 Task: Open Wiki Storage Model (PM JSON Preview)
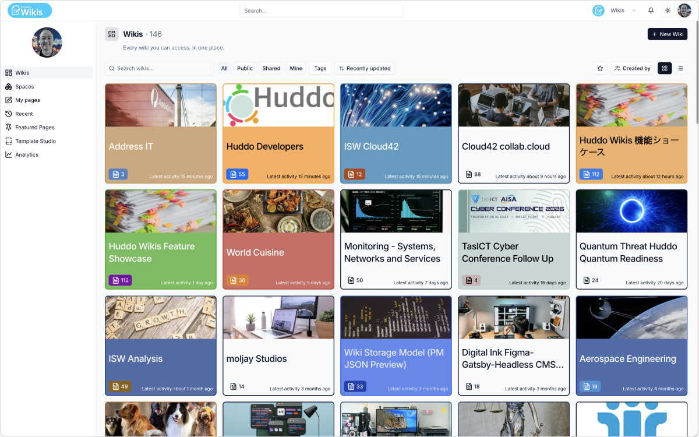[x=396, y=346]
